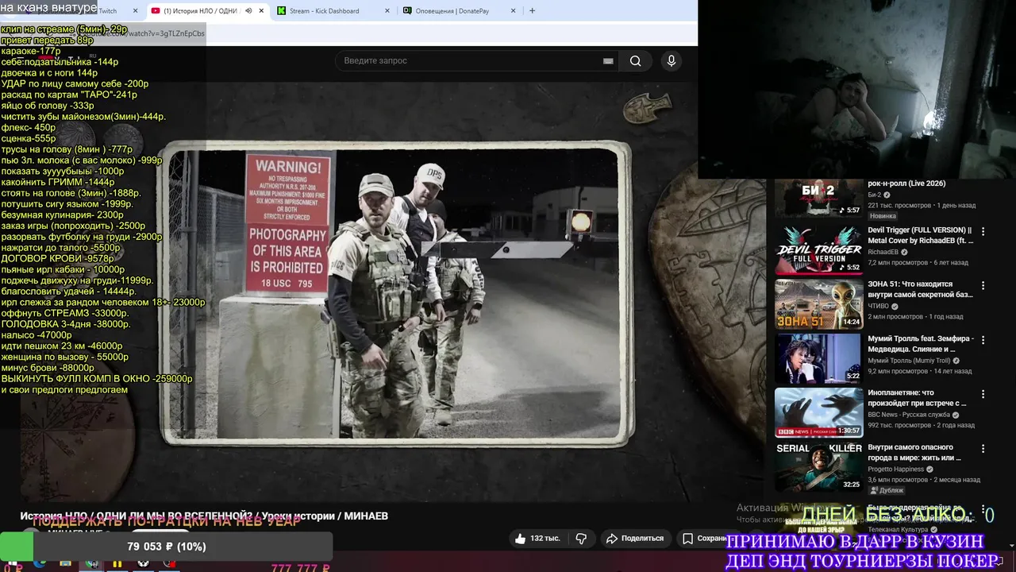Screen dimensions: 1016x572
Task: Open the BBC News Инопланетяне thumbnail
Action: point(818,413)
